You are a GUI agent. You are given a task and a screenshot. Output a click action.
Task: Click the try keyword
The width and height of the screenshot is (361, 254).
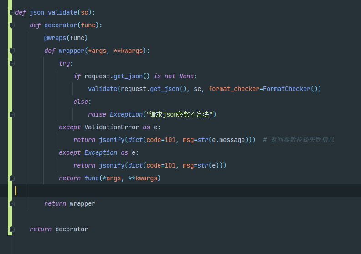click(x=64, y=63)
